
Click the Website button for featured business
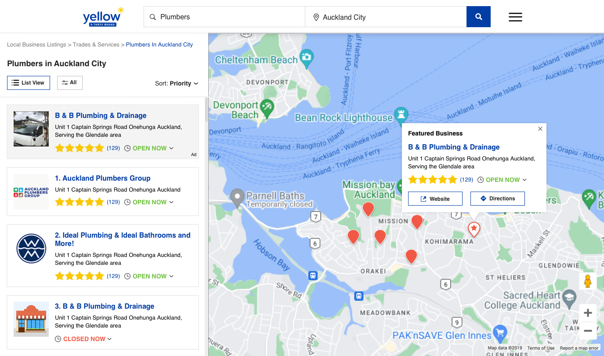click(x=435, y=198)
